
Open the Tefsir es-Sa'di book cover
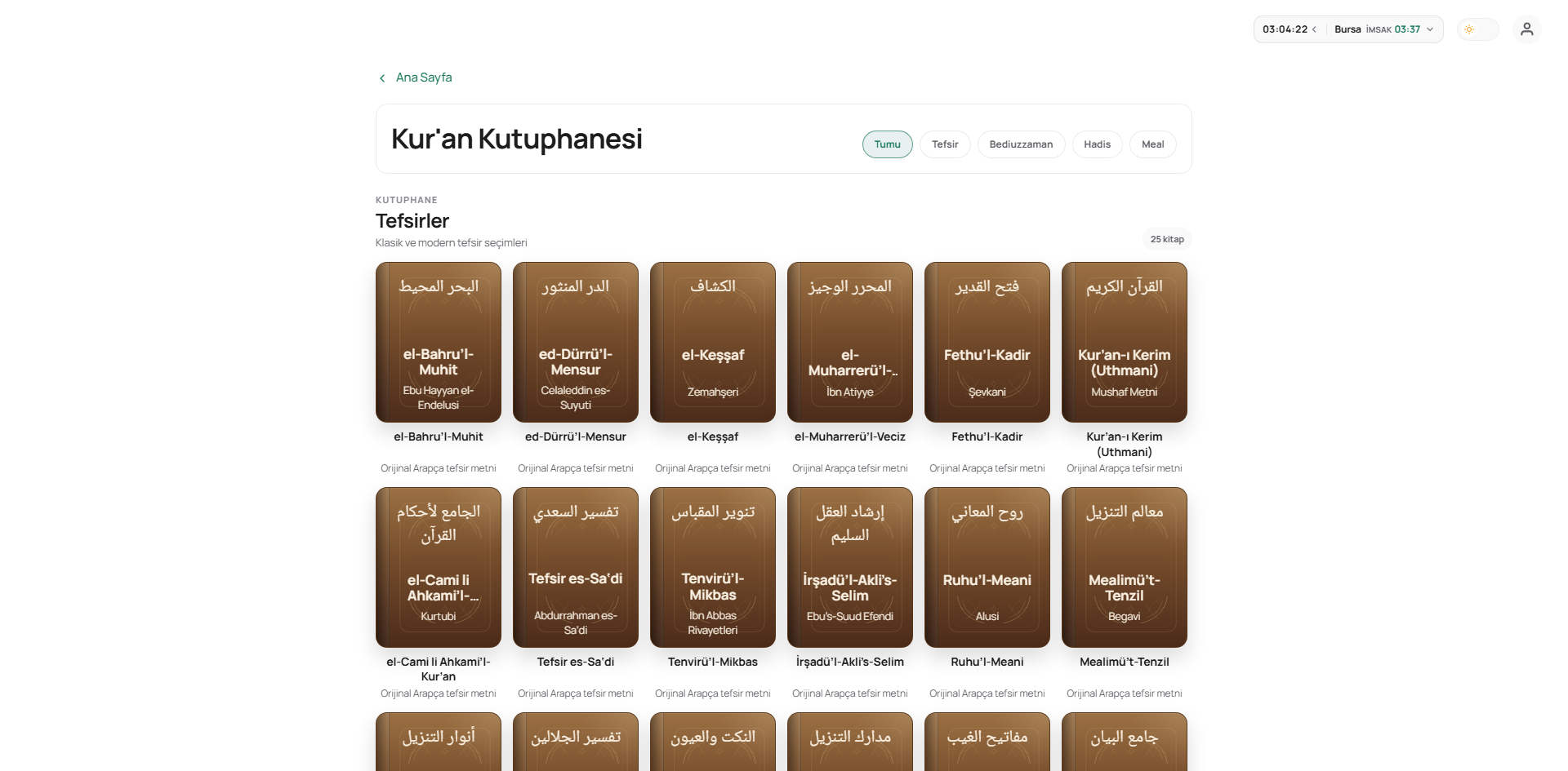(x=576, y=567)
